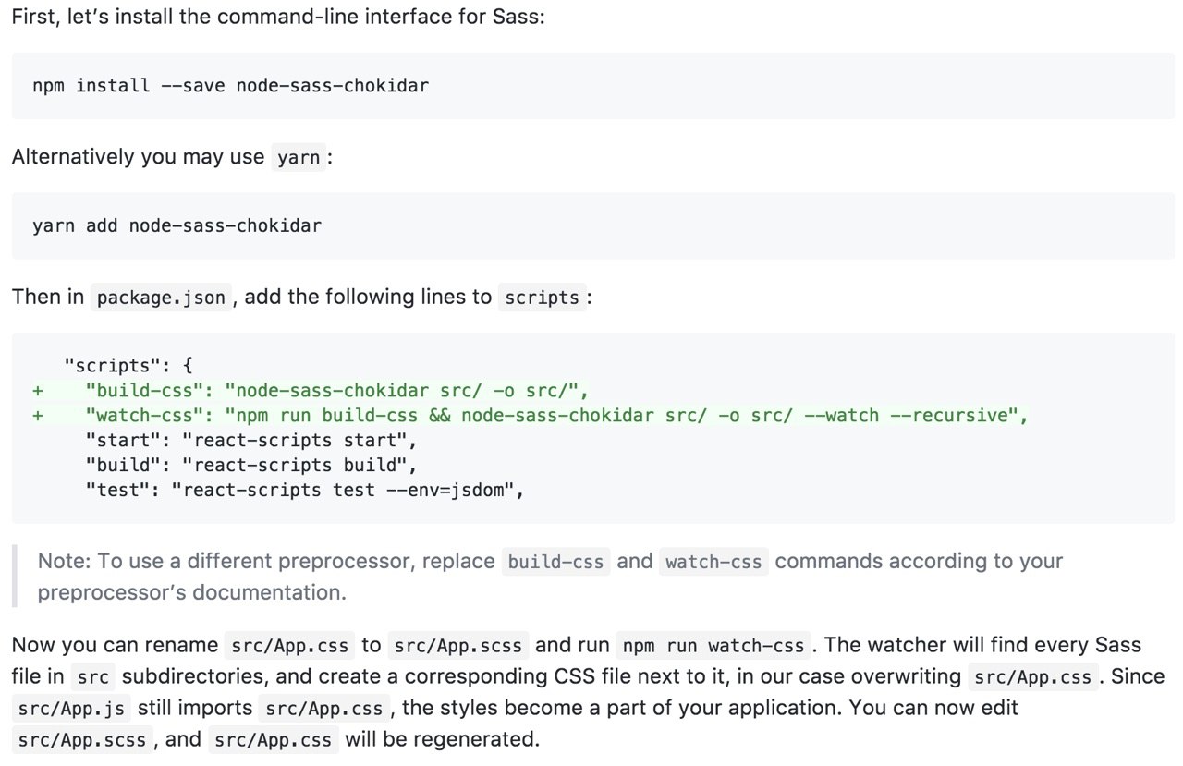
Task: Click the "First, let's install" intro sentence
Action: click(278, 18)
